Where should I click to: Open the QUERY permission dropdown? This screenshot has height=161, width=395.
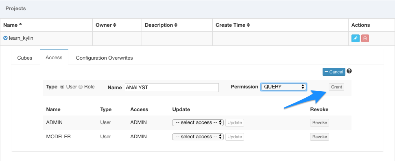pyautogui.click(x=284, y=87)
